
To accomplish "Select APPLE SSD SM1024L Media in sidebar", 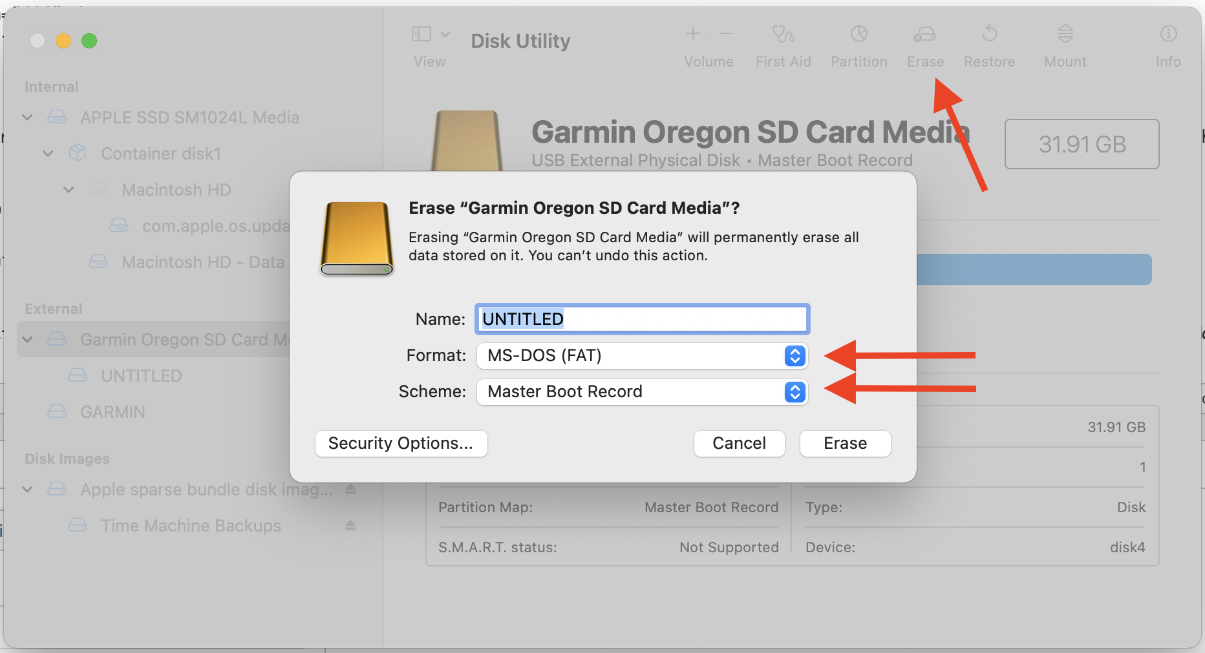I will [189, 118].
